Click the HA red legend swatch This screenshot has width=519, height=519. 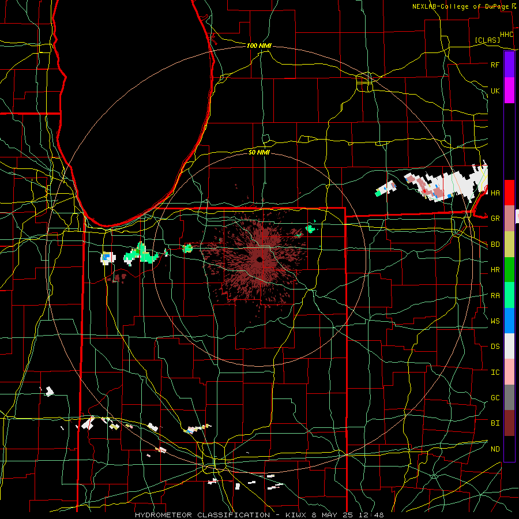[x=509, y=193]
